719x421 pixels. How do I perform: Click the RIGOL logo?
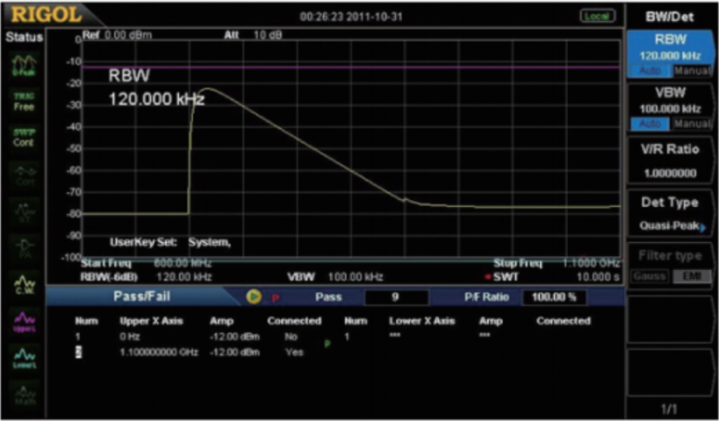pyautogui.click(x=46, y=15)
